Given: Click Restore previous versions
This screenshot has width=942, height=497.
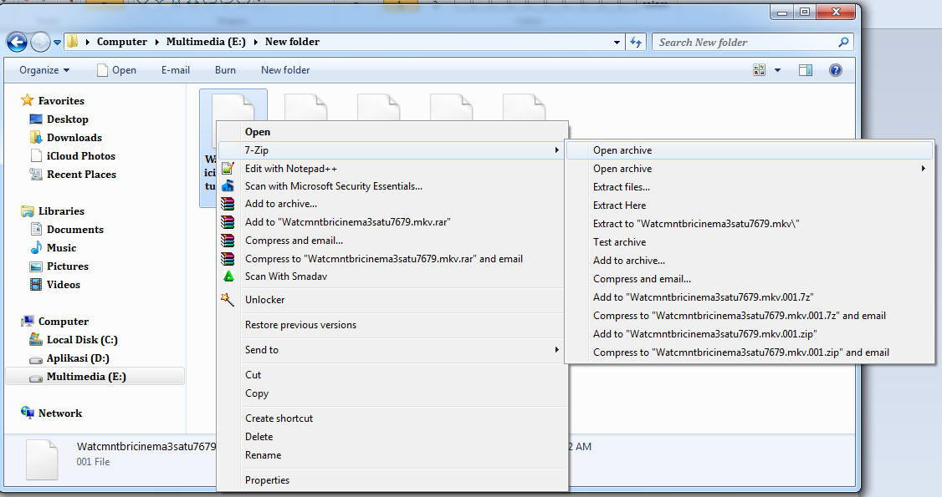Looking at the screenshot, I should (392, 325).
